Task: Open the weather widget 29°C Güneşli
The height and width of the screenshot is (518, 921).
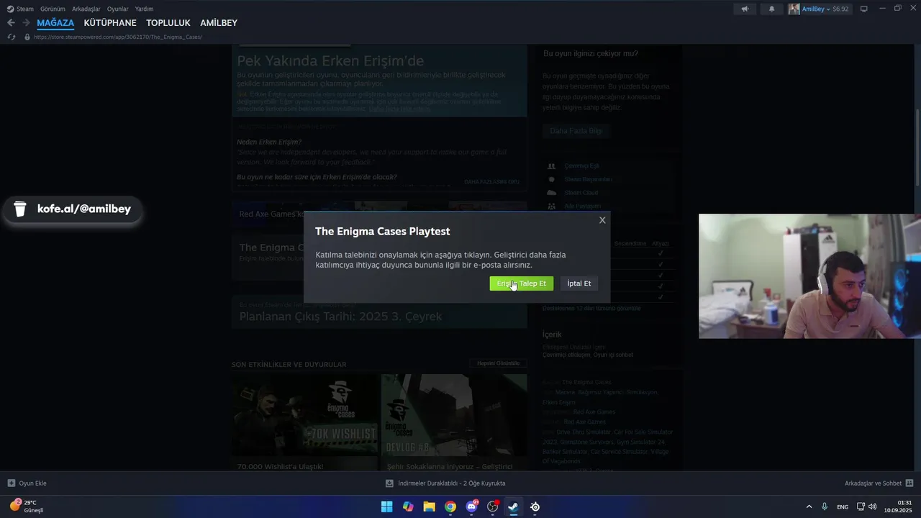Action: [27, 506]
